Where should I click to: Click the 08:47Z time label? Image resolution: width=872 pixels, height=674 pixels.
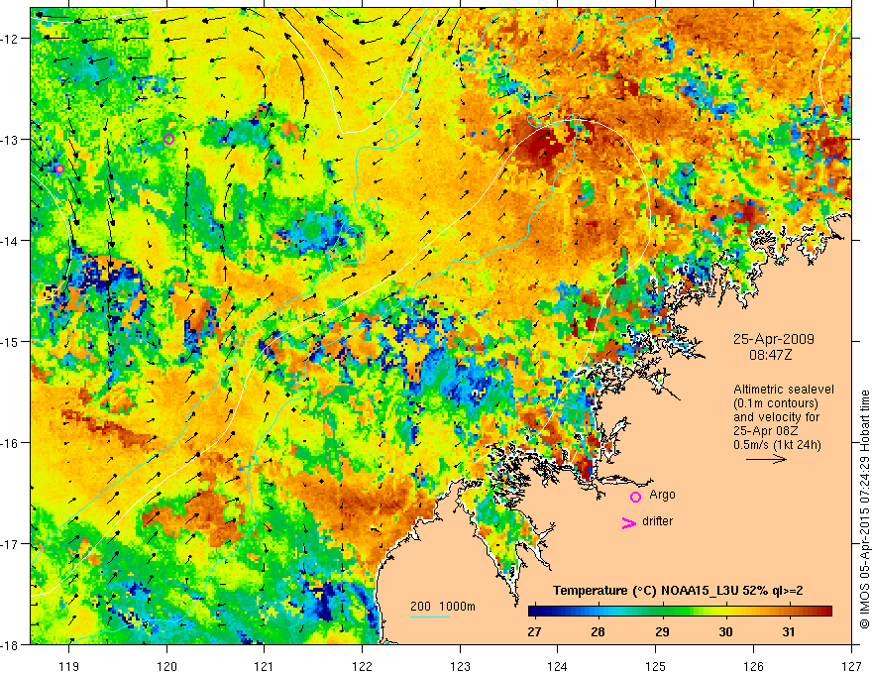coord(770,355)
